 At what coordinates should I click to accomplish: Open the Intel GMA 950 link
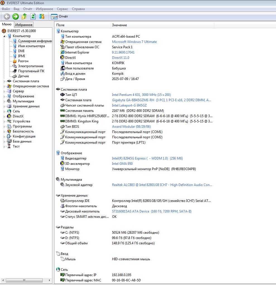point(122,164)
